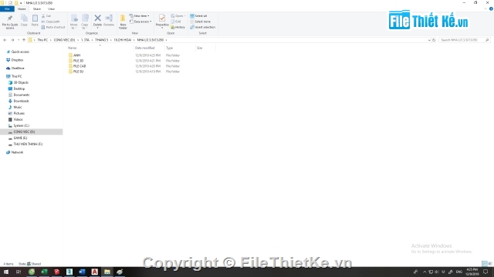Open Excel from the taskbar
The image size is (494, 277).
(x=44, y=272)
